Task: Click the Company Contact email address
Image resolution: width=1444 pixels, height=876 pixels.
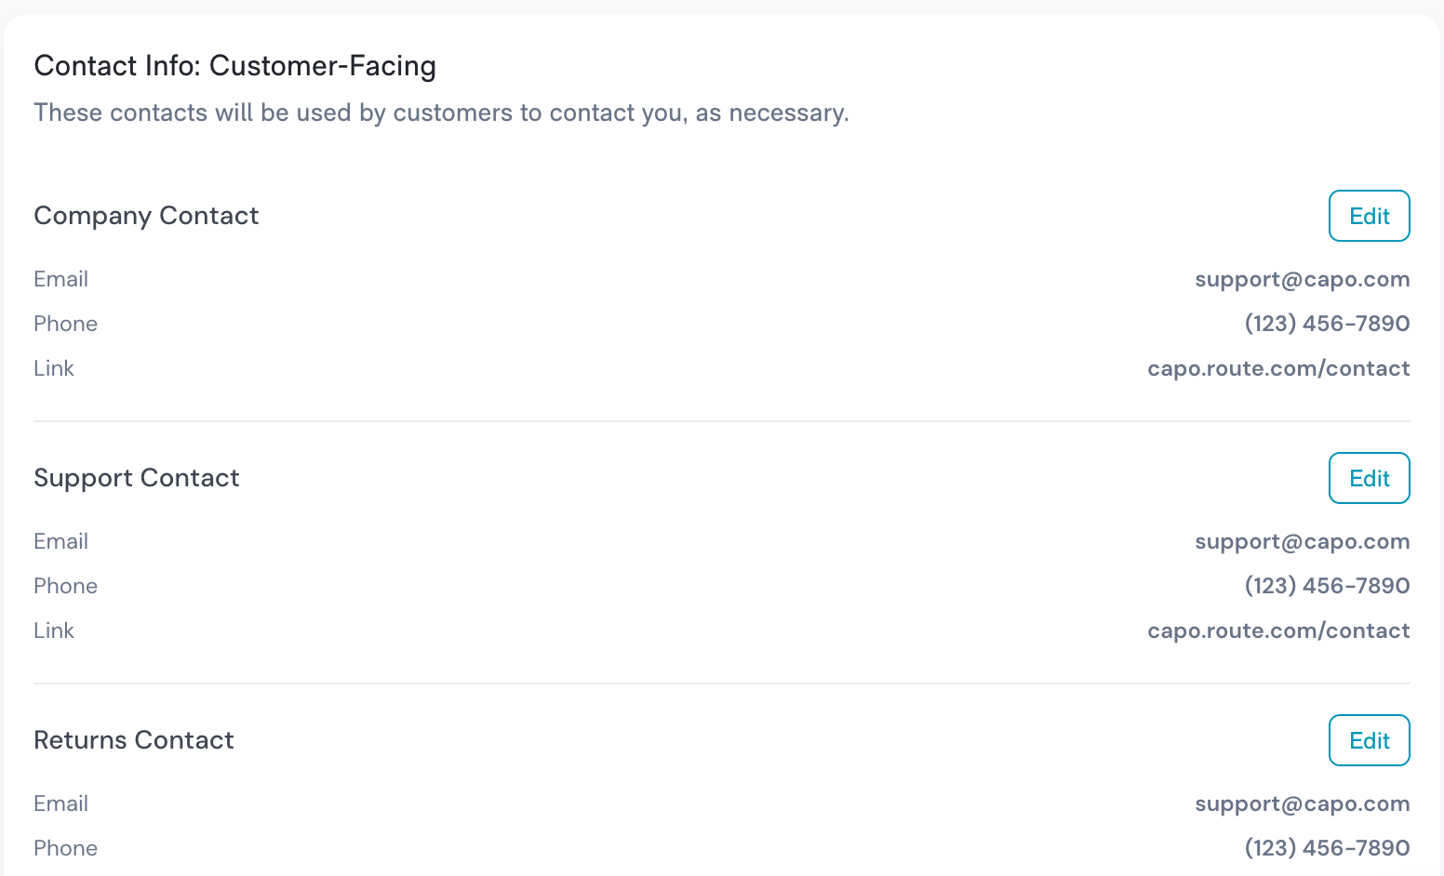Action: [x=1303, y=280]
